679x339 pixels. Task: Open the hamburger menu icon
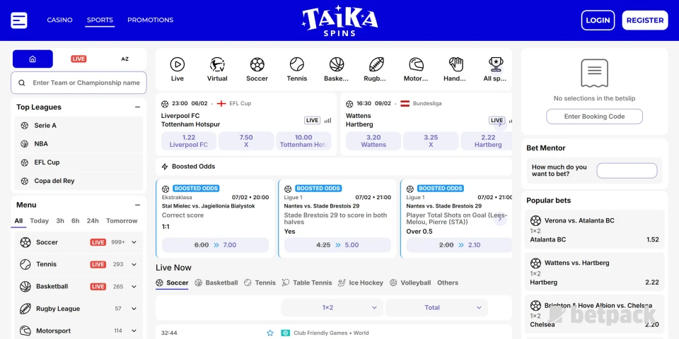[x=19, y=20]
